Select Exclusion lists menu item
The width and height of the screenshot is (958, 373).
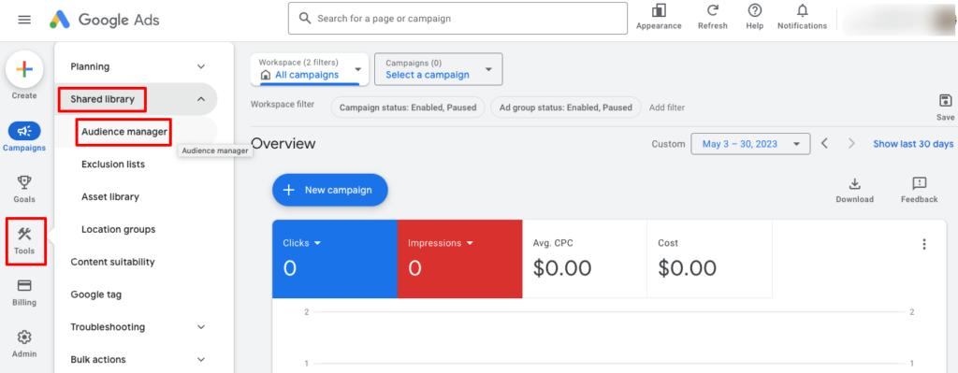click(x=113, y=165)
